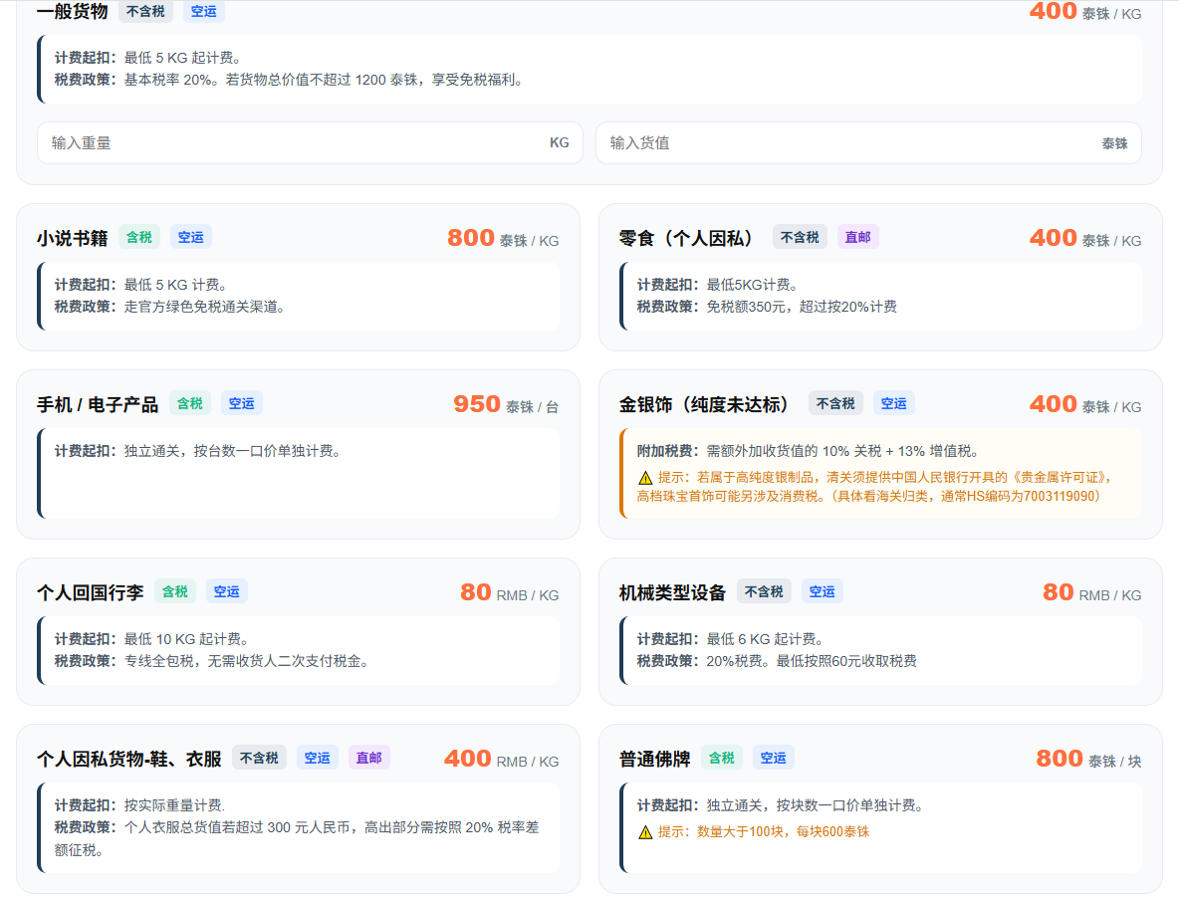This screenshot has height=899, width=1179.
Task: Click the 800 泰铢 / 块 price
Action: coord(1088,760)
